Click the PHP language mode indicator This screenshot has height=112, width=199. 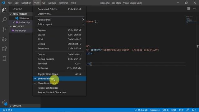pyautogui.click(x=181, y=110)
